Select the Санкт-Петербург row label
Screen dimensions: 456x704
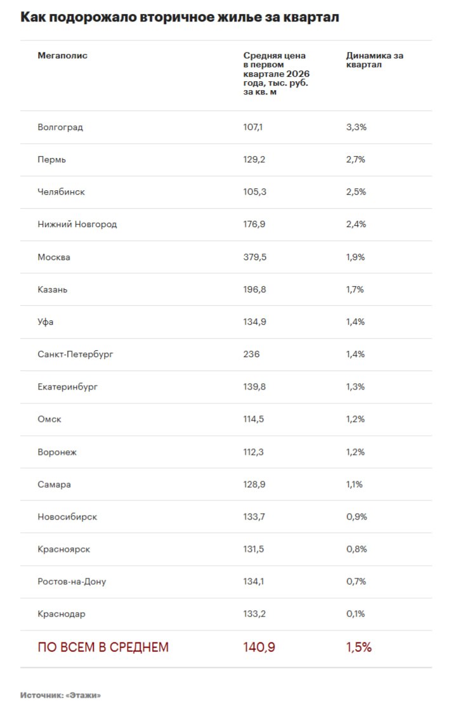point(75,355)
